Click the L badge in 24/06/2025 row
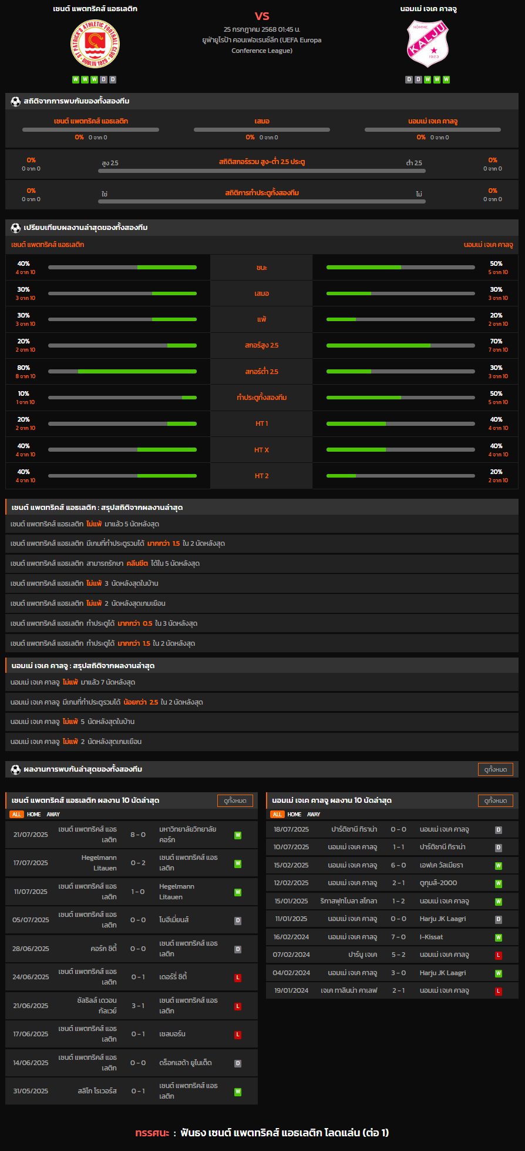This screenshot has width=525, height=1151. coord(238,977)
